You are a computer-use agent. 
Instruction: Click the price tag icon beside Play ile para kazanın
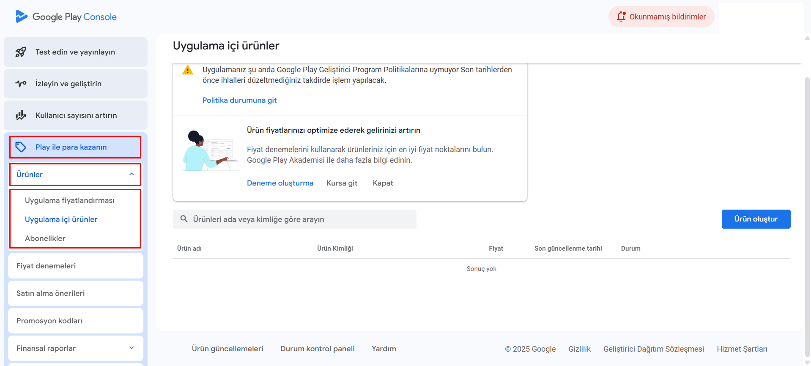[x=21, y=147]
